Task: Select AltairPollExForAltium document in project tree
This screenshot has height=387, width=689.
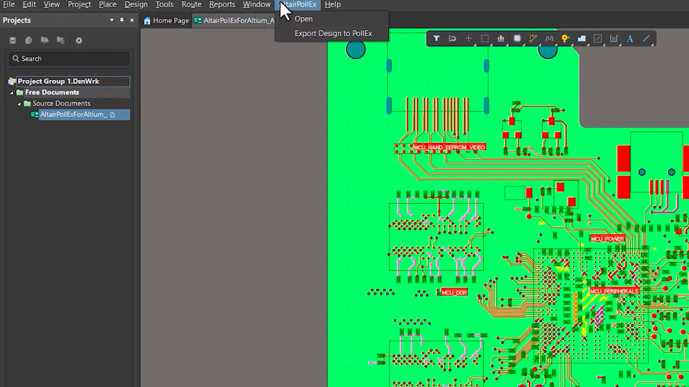Action: (73, 114)
